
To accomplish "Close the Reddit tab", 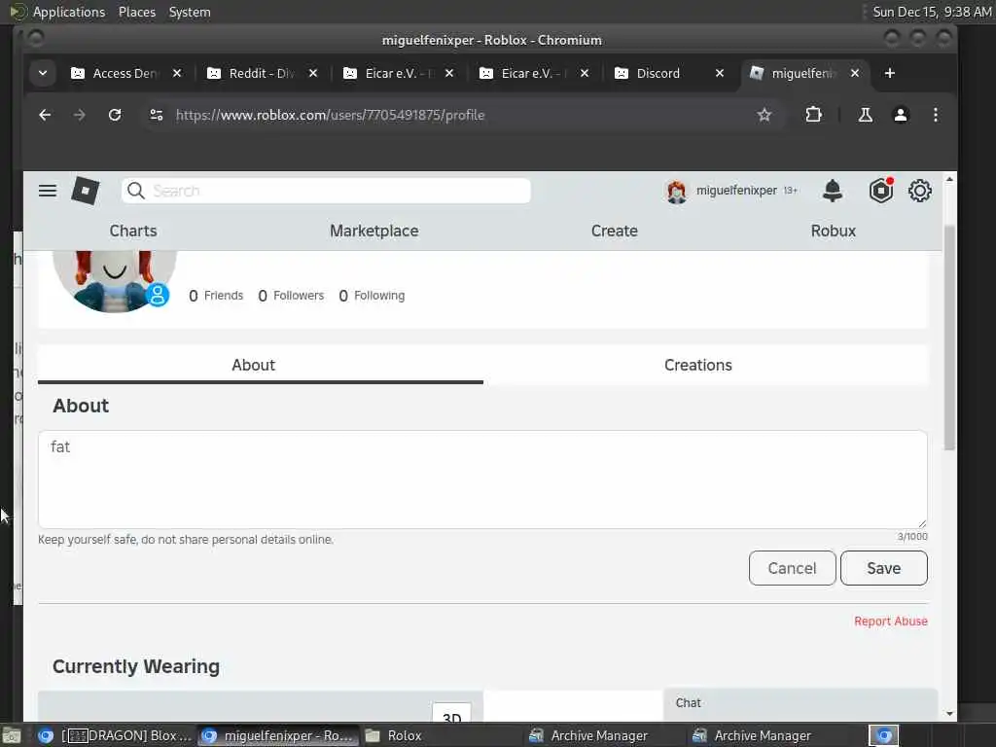I will 313,73.
